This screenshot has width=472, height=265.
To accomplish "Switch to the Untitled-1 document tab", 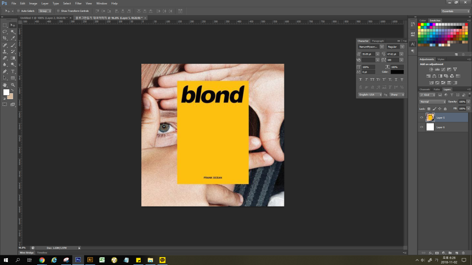I will 44,18.
